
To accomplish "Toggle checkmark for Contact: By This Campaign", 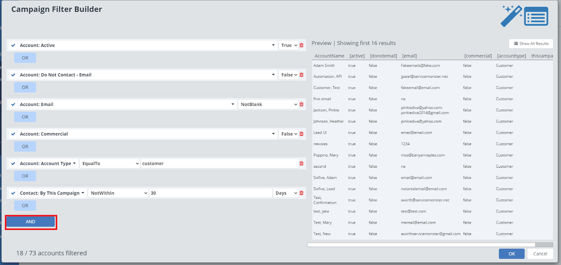I will point(13,193).
